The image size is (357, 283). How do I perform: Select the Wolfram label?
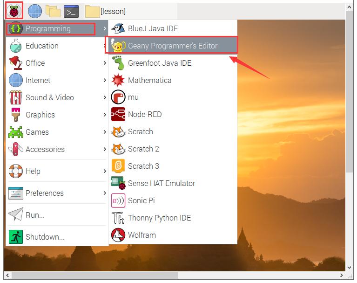click(142, 235)
